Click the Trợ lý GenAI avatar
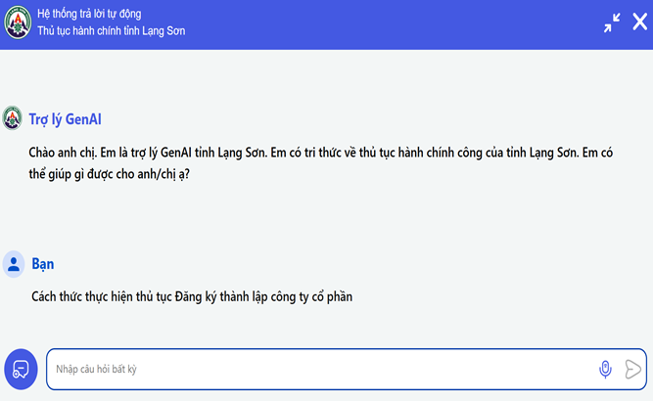The image size is (653, 401). 13,118
